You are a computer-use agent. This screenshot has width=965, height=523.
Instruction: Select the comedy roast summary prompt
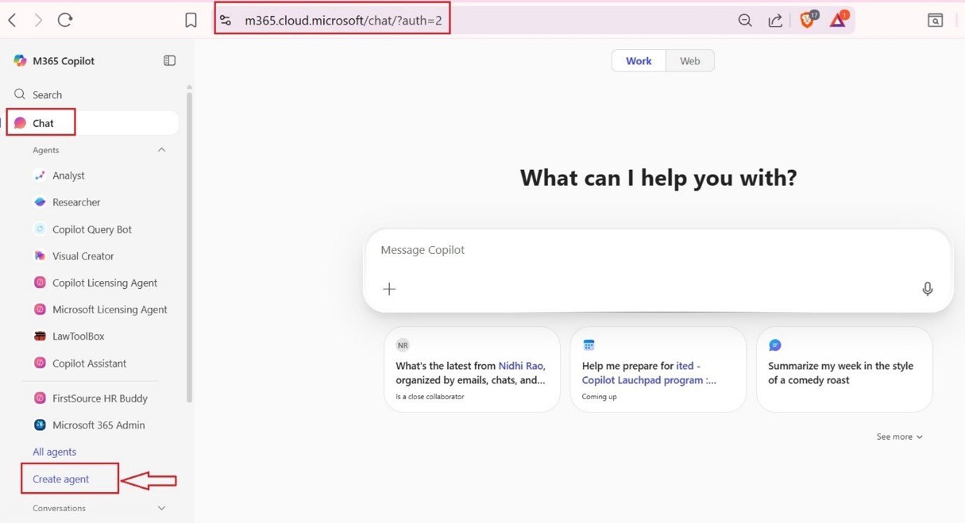pos(844,369)
